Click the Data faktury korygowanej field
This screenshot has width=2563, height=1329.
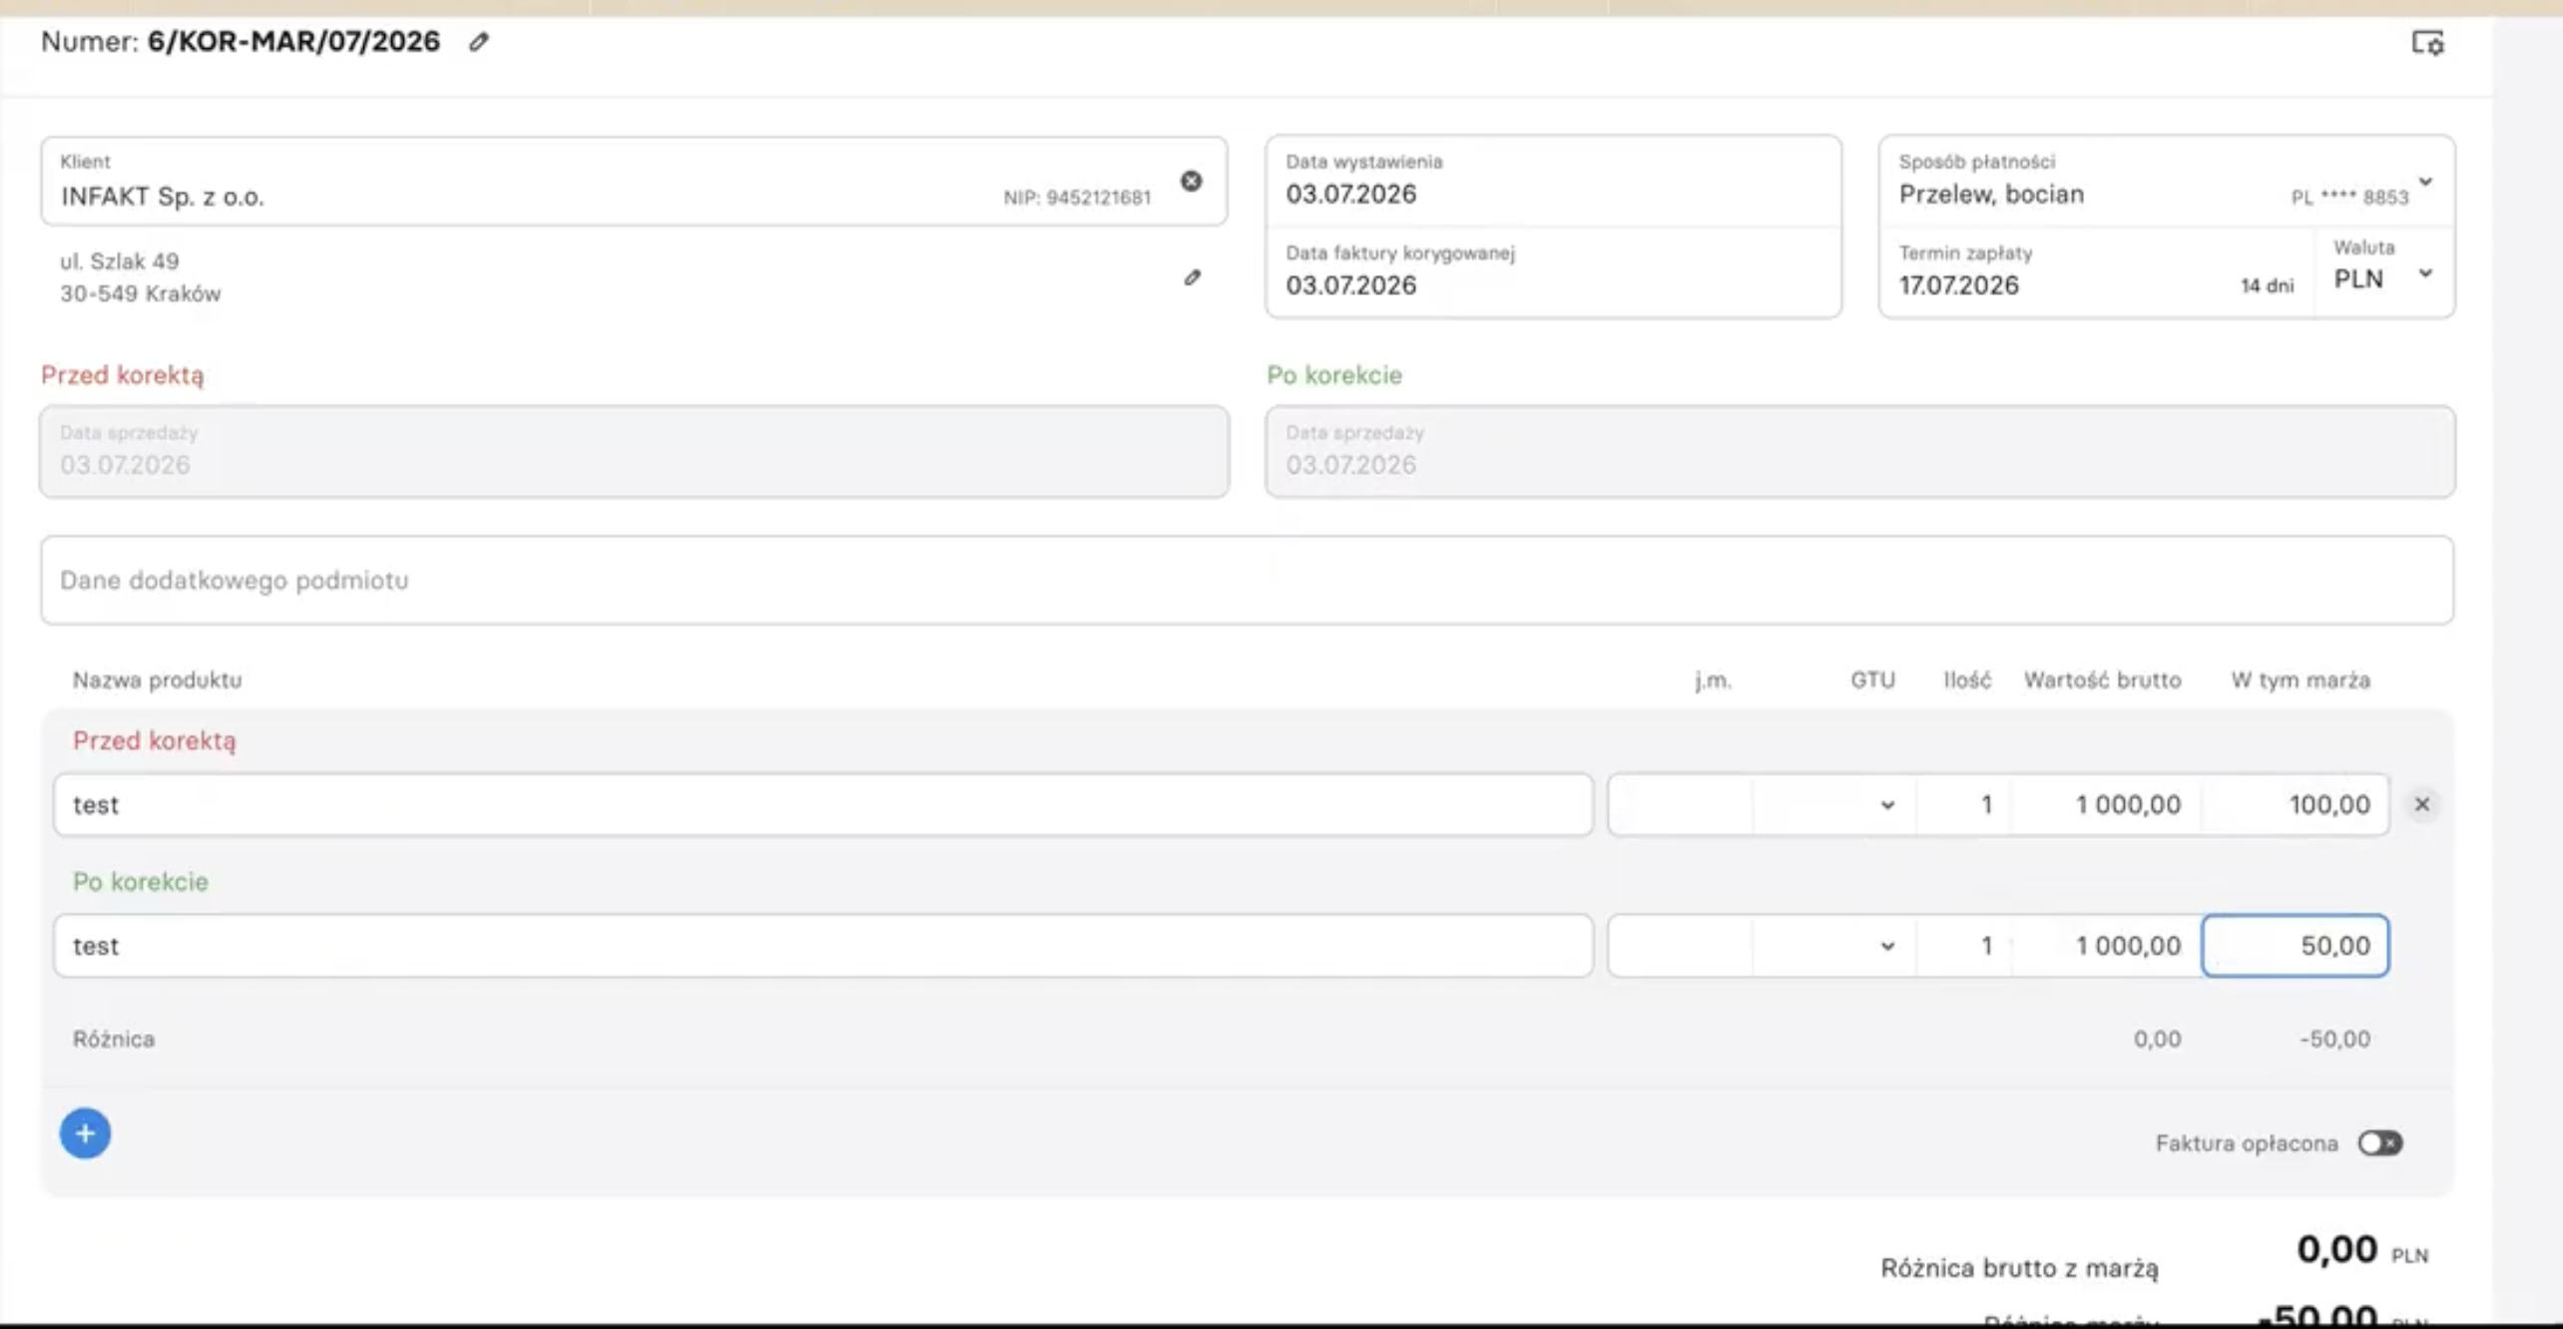[x=1554, y=272]
